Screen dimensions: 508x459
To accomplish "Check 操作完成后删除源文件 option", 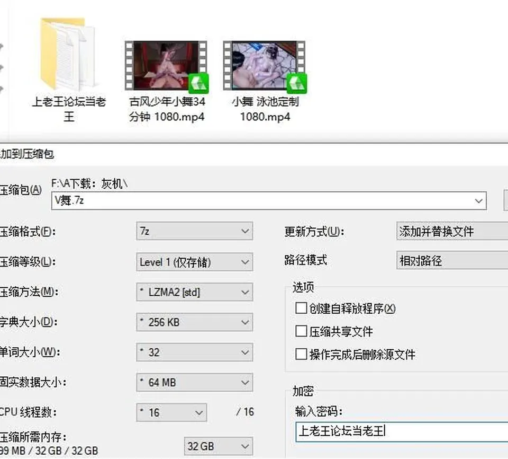I will point(301,354).
